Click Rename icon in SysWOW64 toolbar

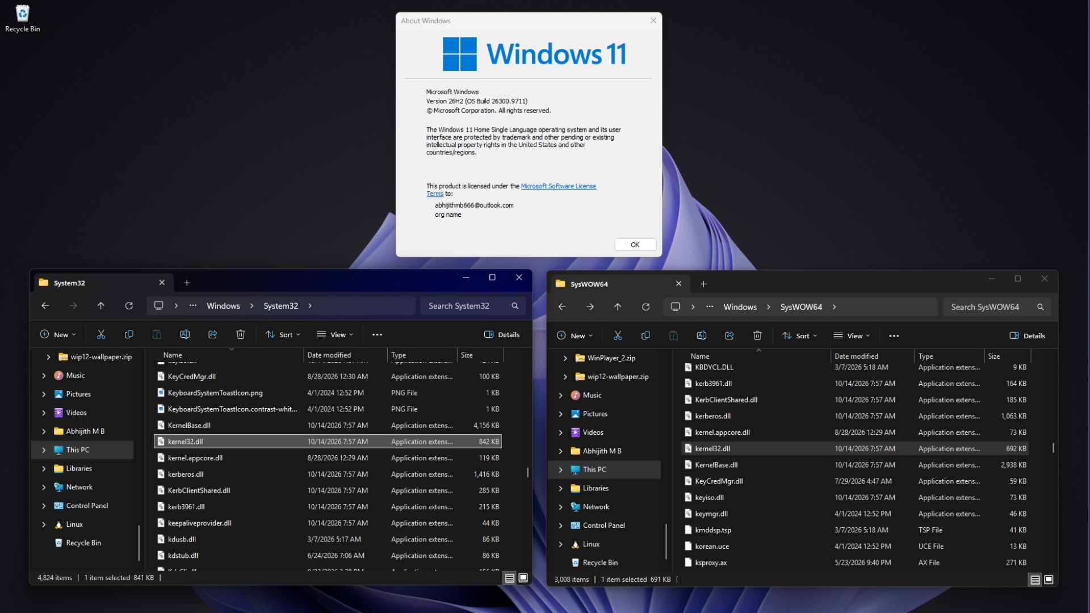click(x=701, y=336)
